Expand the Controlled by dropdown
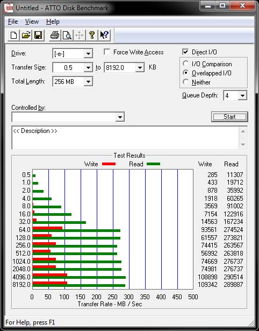Image resolution: width=259 pixels, height=331 pixels. [120, 117]
